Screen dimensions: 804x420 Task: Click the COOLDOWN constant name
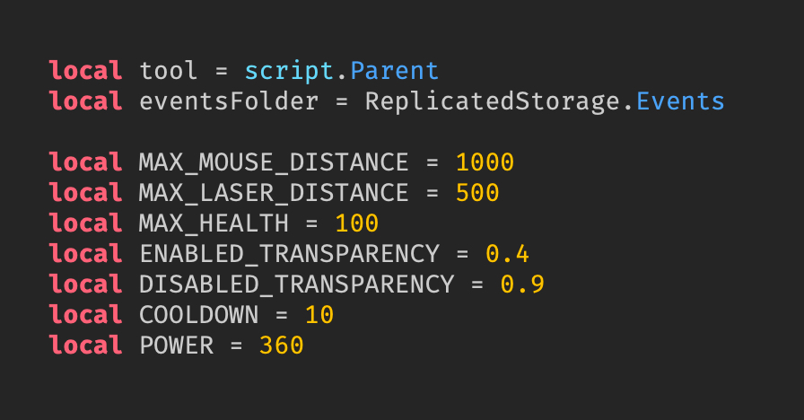(198, 315)
